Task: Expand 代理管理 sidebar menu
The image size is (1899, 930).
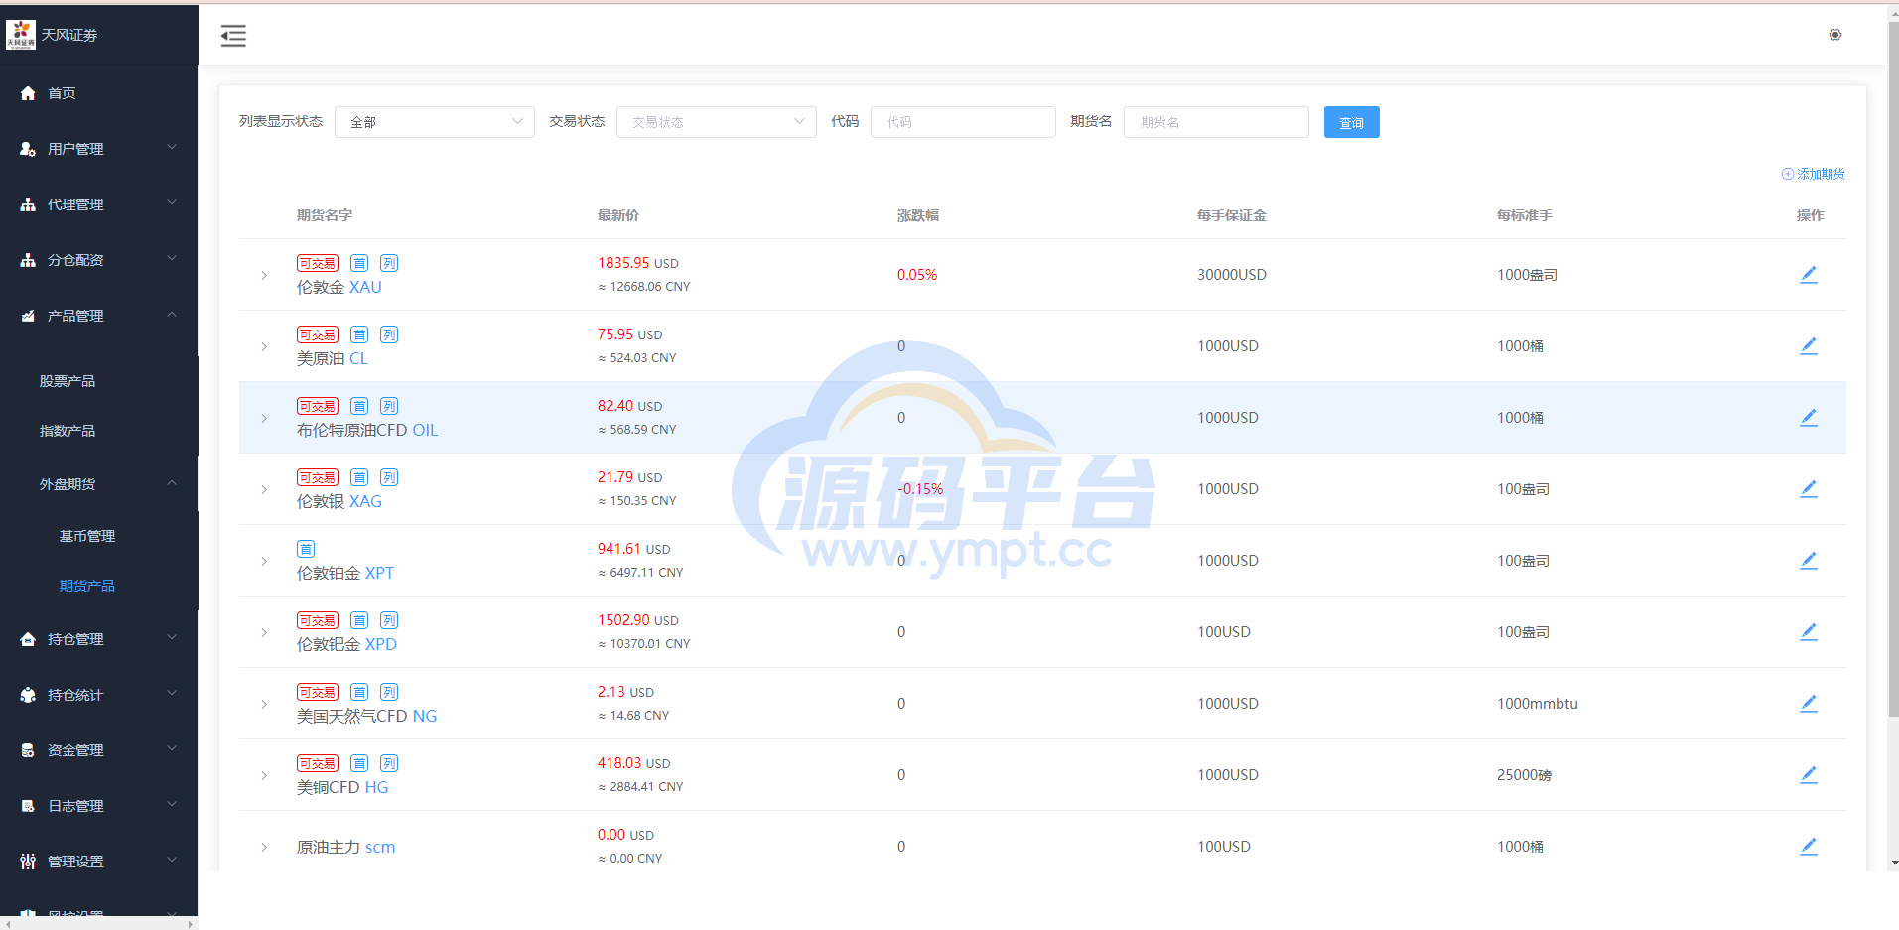Action: 99,204
